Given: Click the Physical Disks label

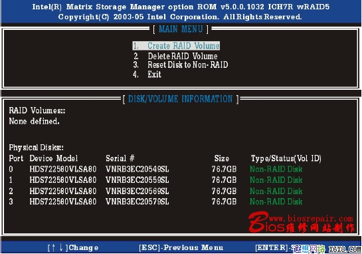Looking at the screenshot, I should click(37, 148).
